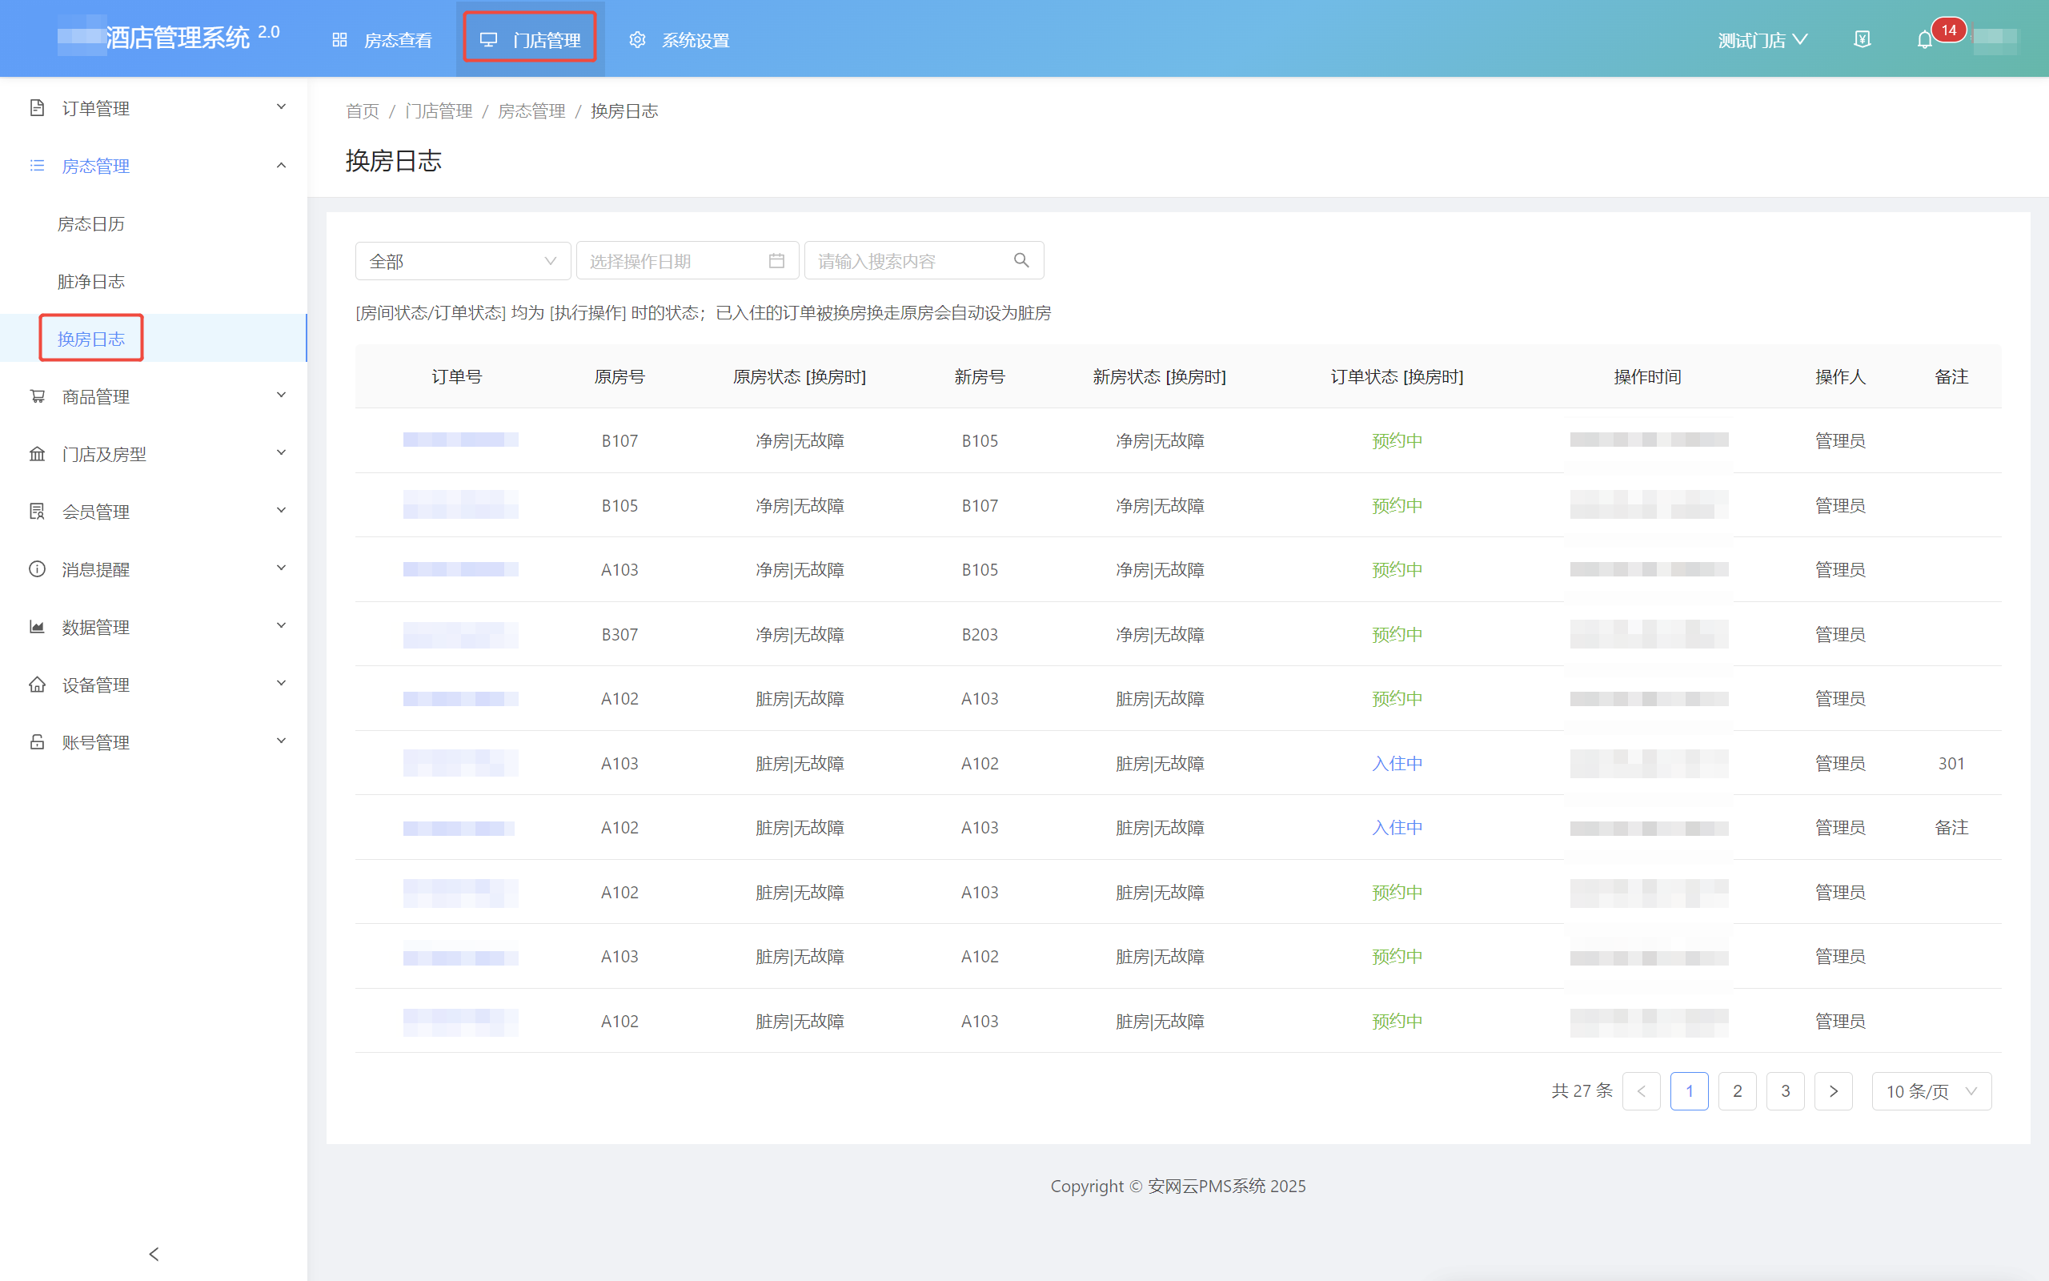2049x1281 pixels.
Task: Collapse the 房态管理 menu chevron
Action: click(x=281, y=165)
